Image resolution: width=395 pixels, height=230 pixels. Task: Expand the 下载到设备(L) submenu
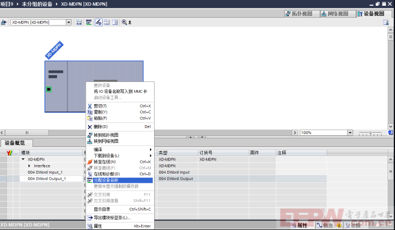(120, 155)
